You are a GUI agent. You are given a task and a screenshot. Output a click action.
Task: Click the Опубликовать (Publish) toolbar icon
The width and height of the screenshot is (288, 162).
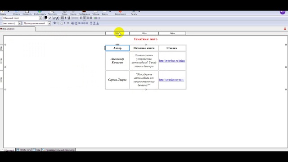pyautogui.click(x=40, y=13)
